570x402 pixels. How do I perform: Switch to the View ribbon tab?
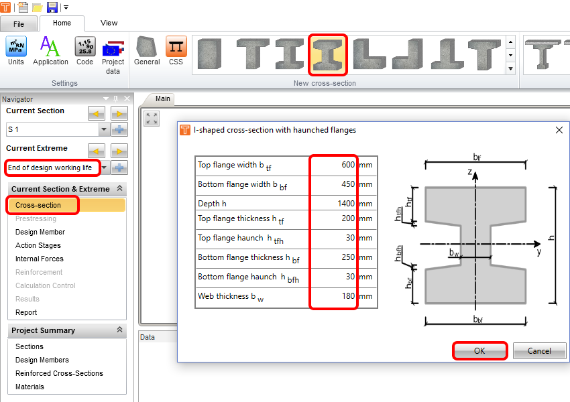click(109, 23)
